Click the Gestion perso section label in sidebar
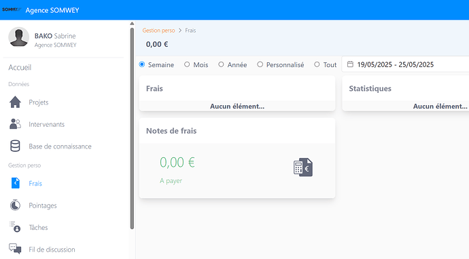 24,165
